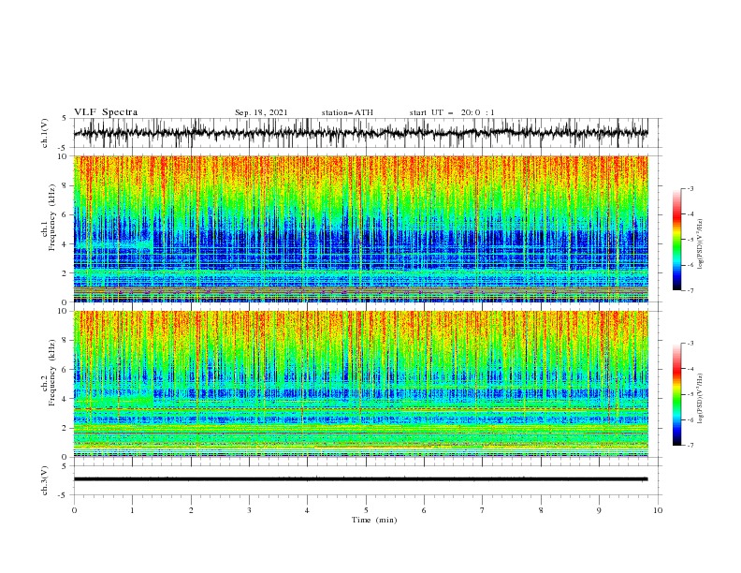This screenshot has width=741, height=573.
Task: Click the upper ch.1 PSD color bar
Action: click(x=676, y=239)
